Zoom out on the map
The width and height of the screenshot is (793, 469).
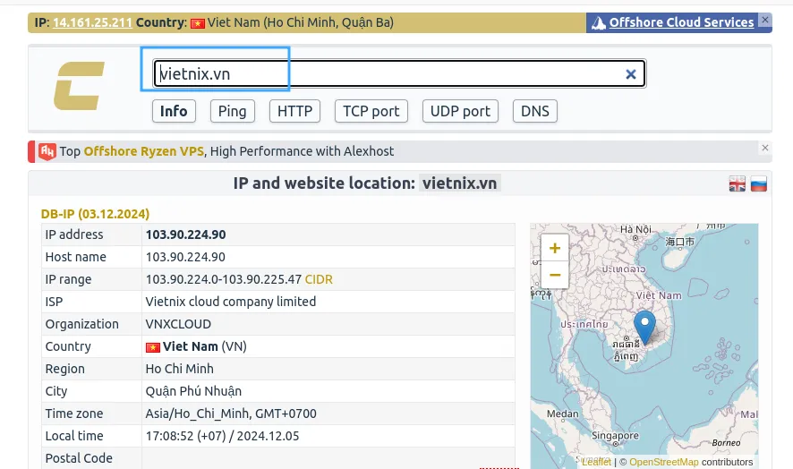click(x=555, y=276)
